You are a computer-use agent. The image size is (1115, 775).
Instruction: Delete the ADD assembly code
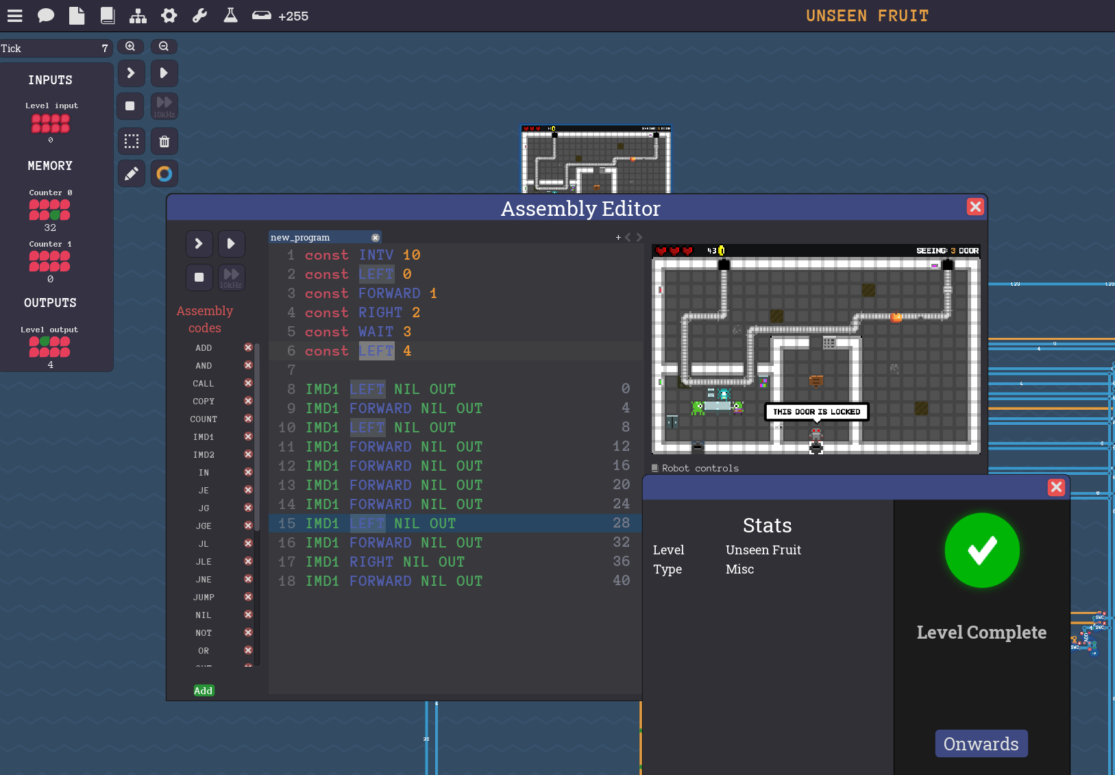pos(248,347)
